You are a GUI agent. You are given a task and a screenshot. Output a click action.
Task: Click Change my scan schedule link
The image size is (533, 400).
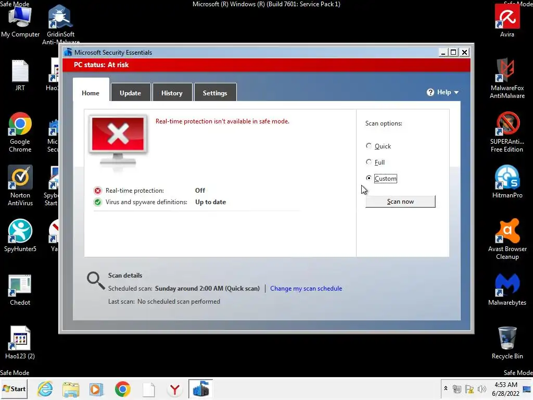pos(306,289)
